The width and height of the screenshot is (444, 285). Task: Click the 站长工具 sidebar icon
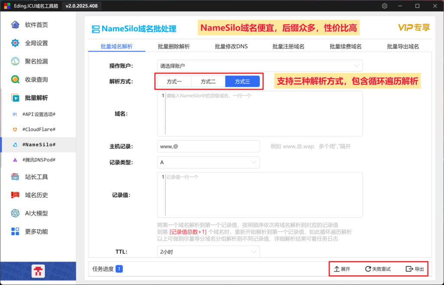pyautogui.click(x=15, y=177)
